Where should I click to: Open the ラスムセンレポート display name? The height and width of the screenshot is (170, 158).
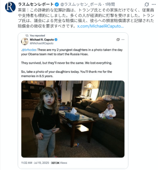(x=36, y=4)
